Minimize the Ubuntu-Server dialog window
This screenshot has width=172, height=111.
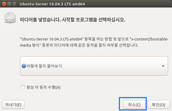[9, 4]
